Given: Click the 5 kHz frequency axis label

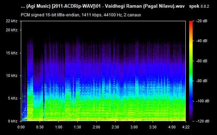Looking at the screenshot, I should pyautogui.click(x=13, y=98).
